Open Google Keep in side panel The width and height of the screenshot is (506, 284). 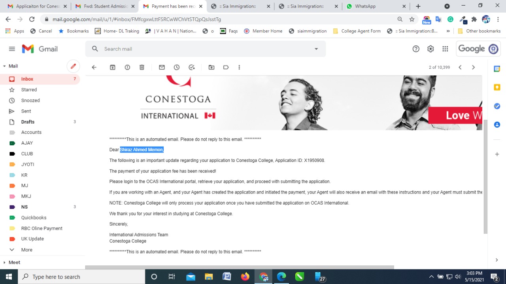tap(497, 87)
